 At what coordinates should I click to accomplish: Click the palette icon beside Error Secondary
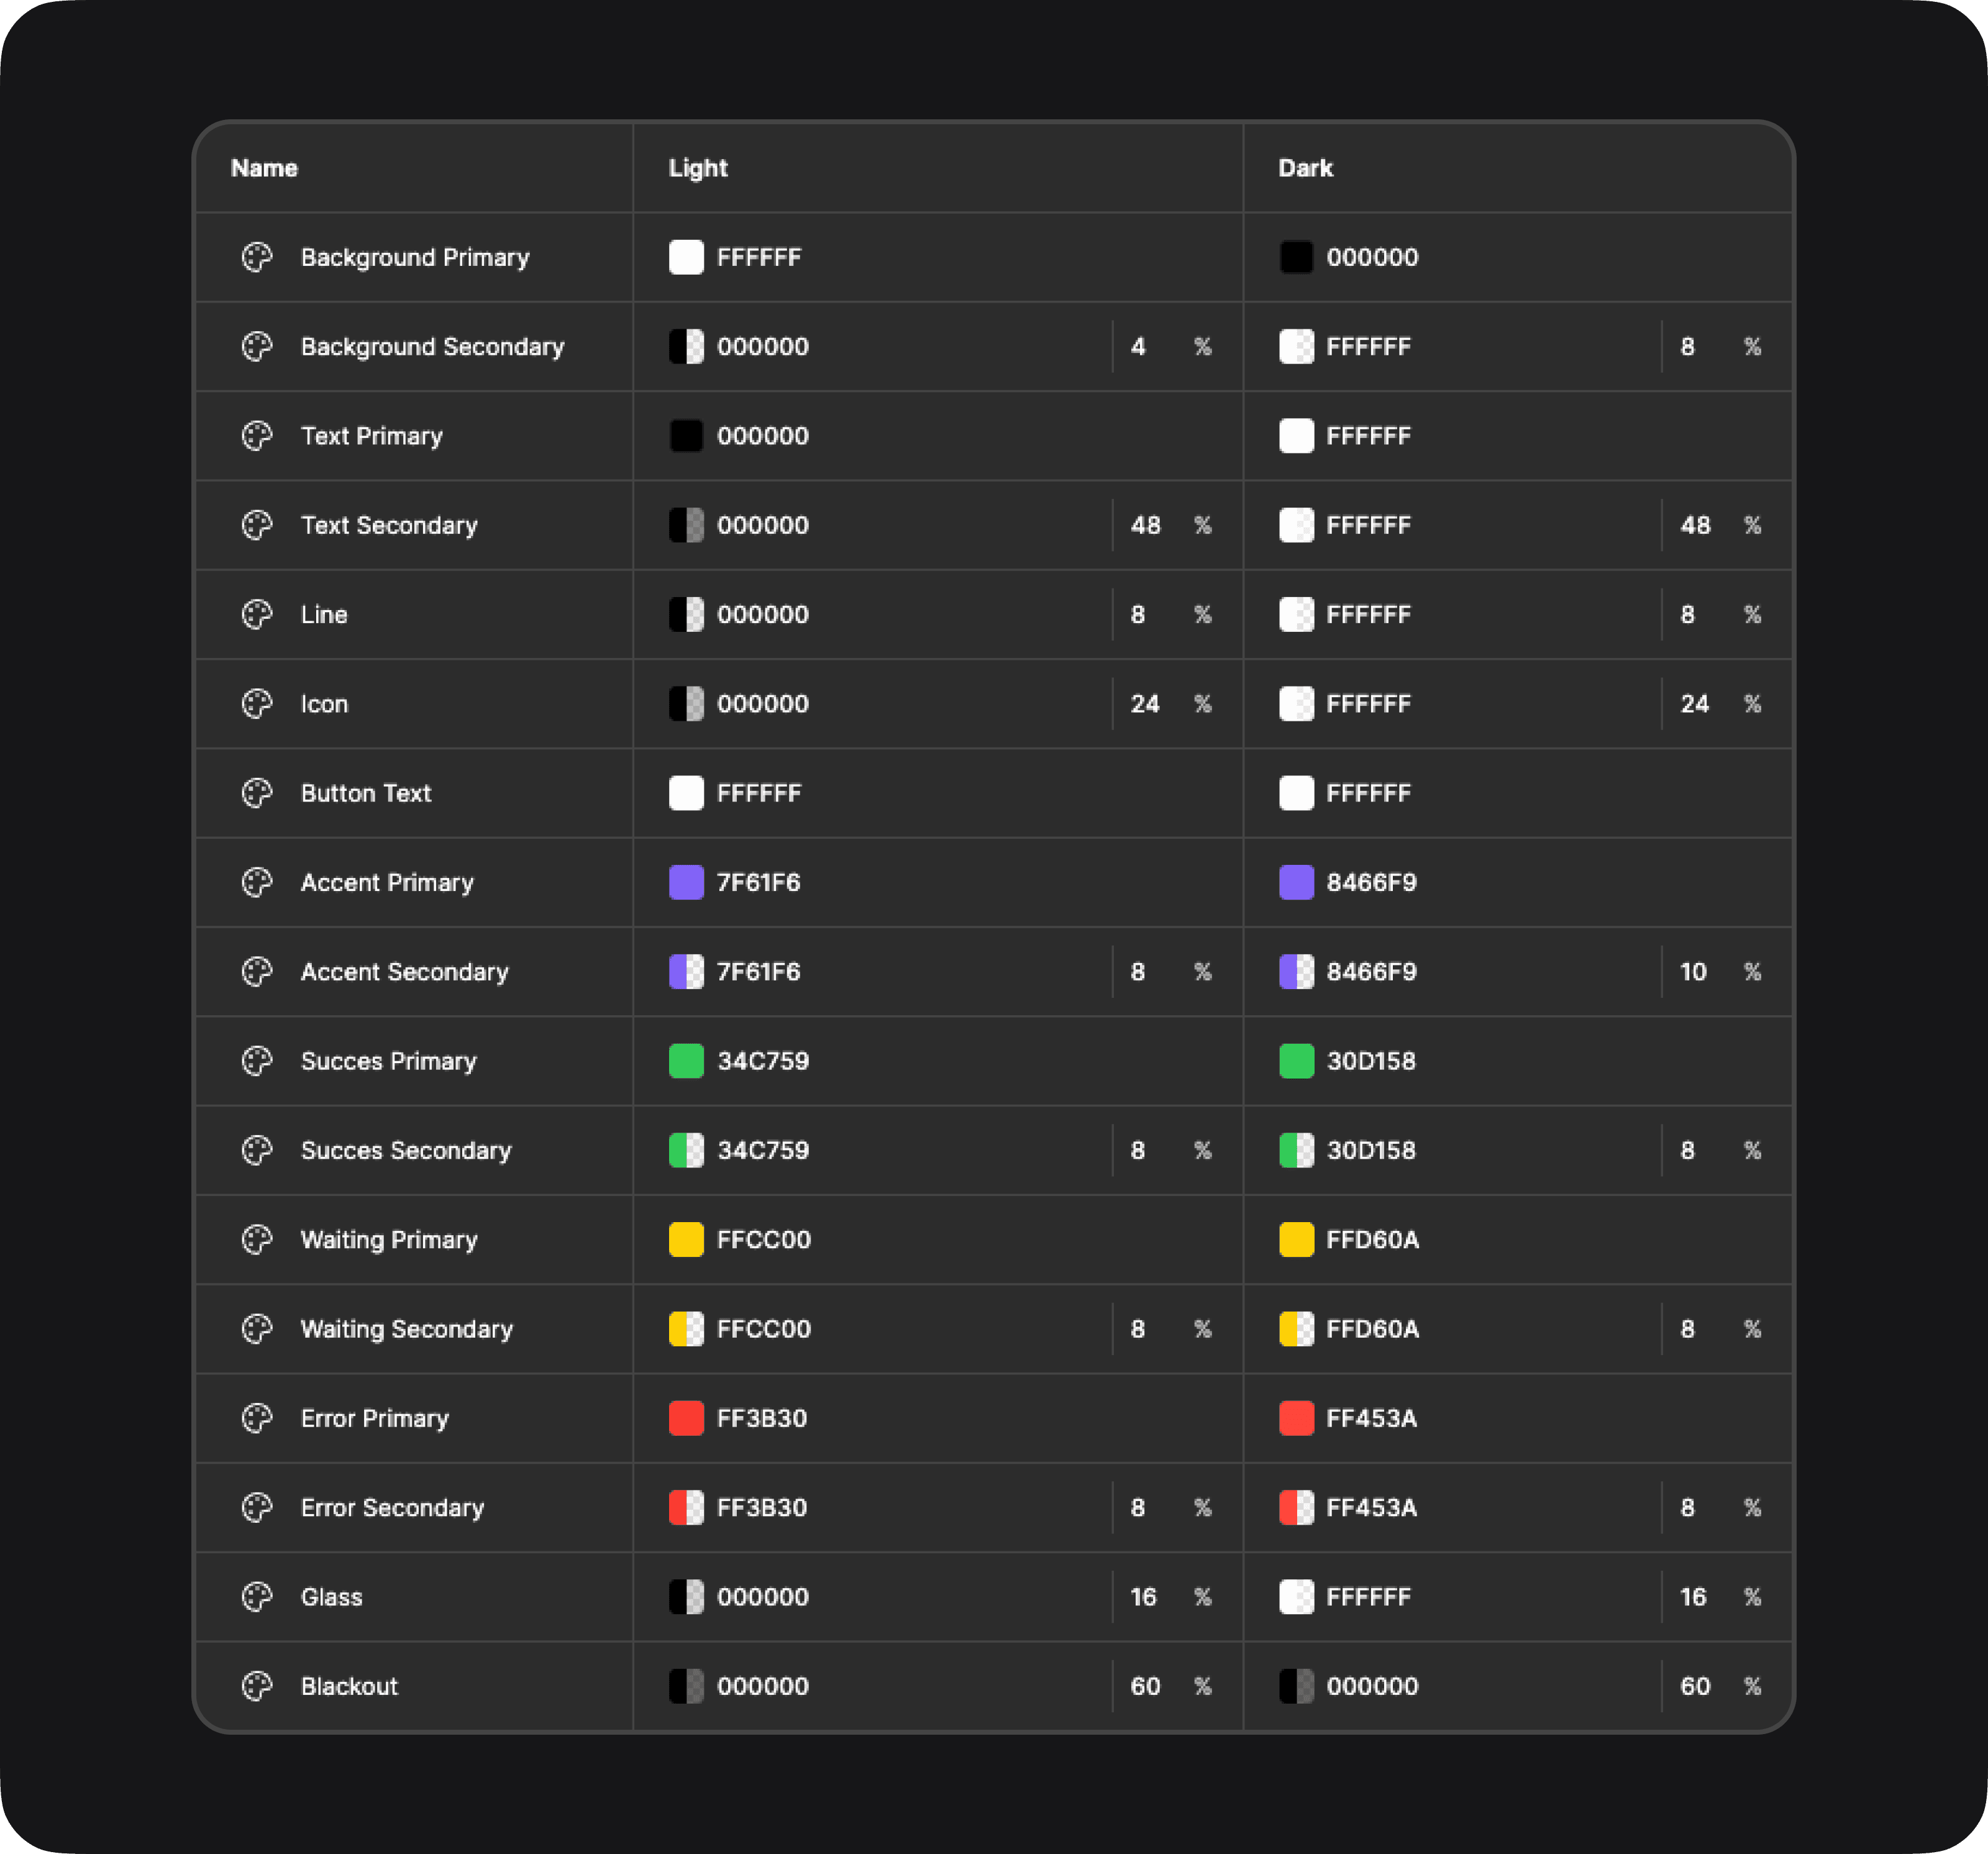[257, 1507]
